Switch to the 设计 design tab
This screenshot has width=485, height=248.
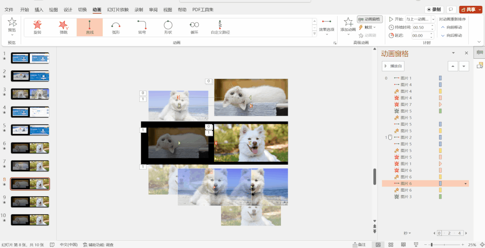click(x=68, y=9)
